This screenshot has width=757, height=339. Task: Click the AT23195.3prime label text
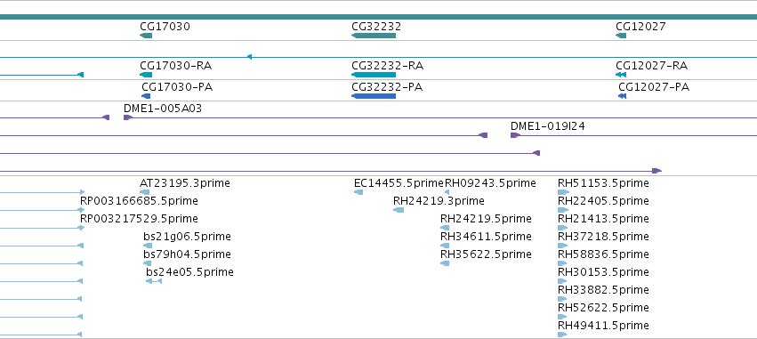click(x=185, y=183)
